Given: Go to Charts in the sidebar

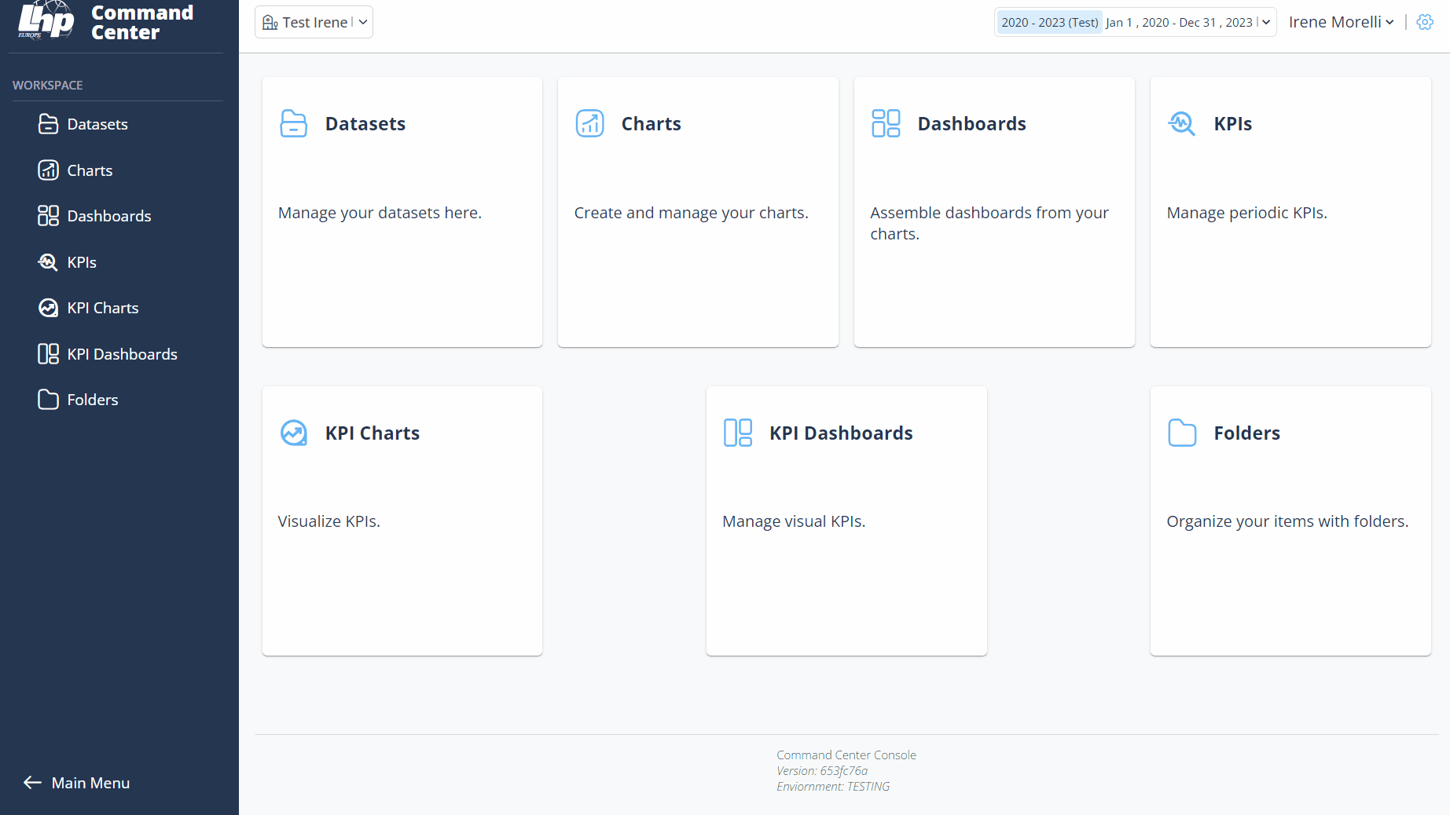Looking at the screenshot, I should (90, 170).
